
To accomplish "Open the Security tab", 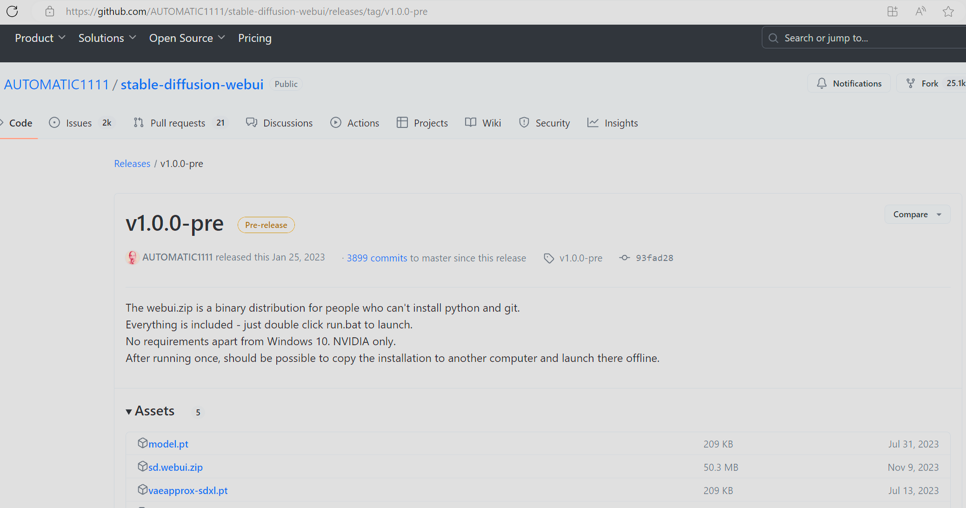I will tap(544, 123).
